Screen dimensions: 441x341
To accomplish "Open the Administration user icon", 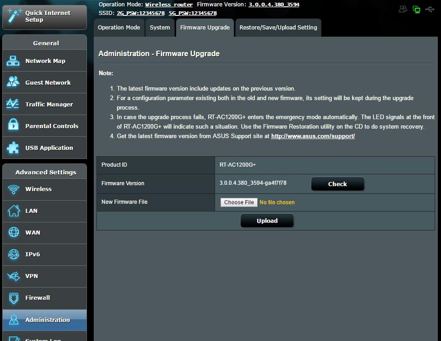I will click(14, 320).
